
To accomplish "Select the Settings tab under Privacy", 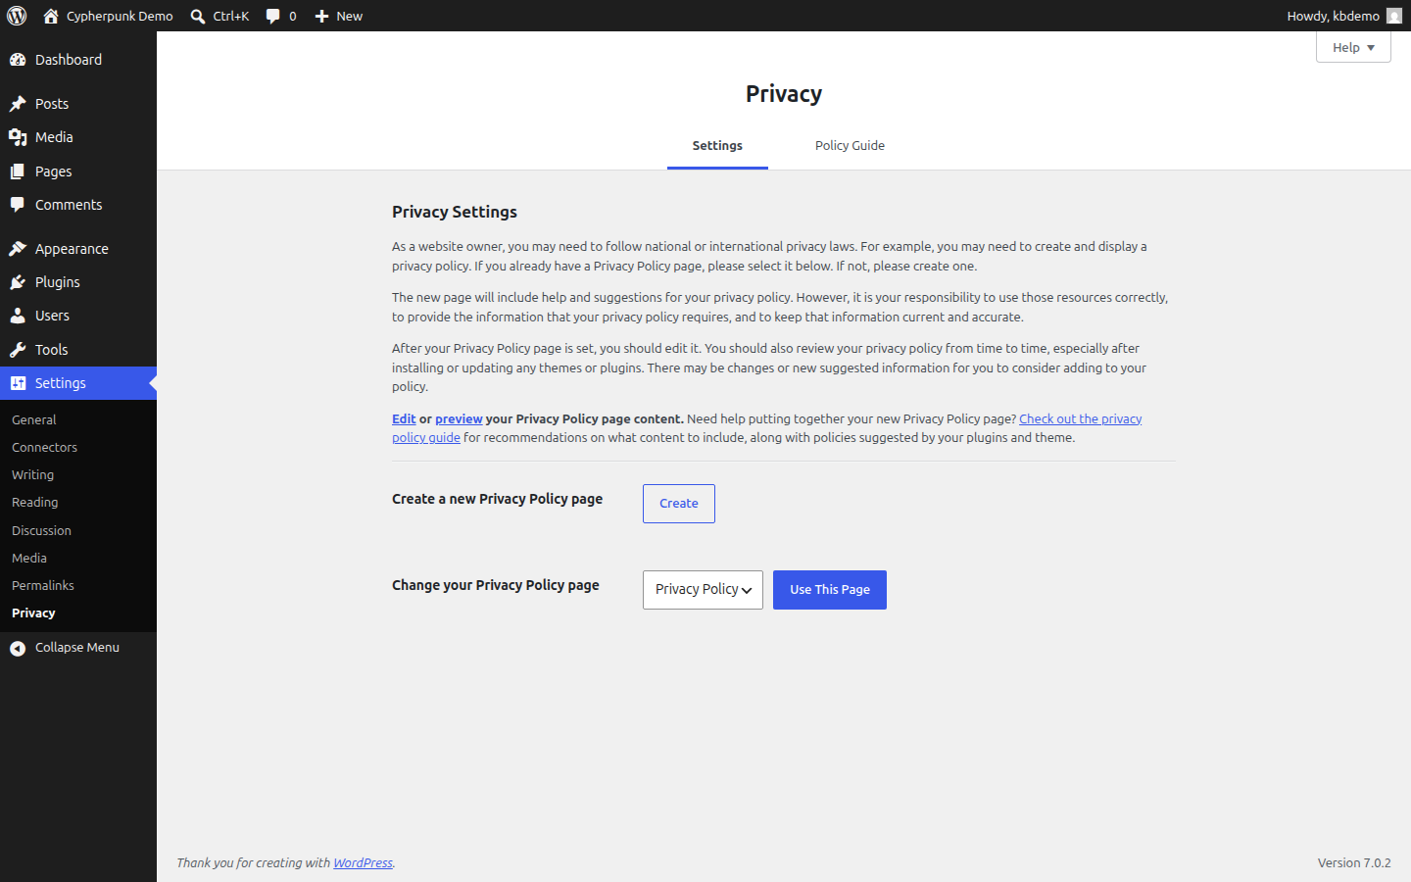I will point(717,145).
